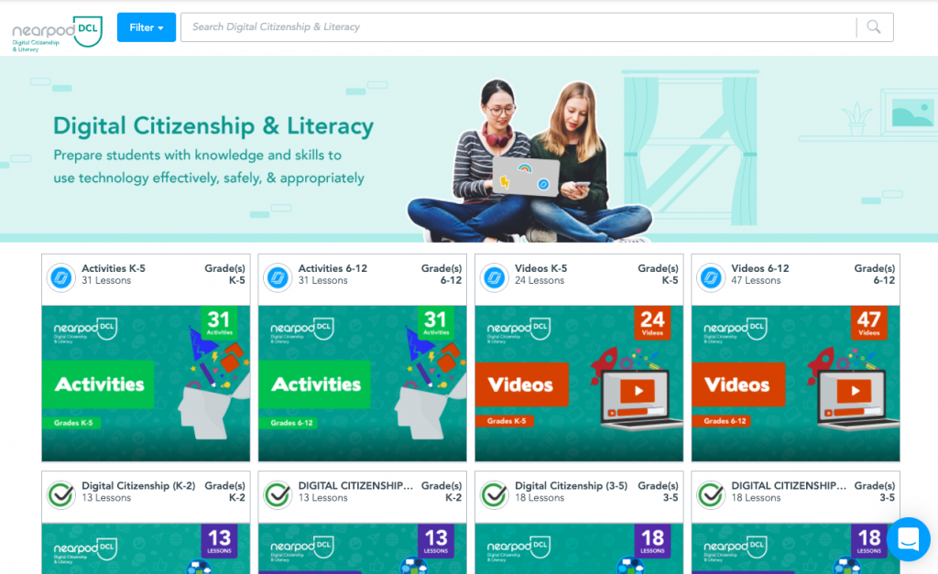Open the Activities 6-12 title
The height and width of the screenshot is (574, 938).
tap(333, 268)
